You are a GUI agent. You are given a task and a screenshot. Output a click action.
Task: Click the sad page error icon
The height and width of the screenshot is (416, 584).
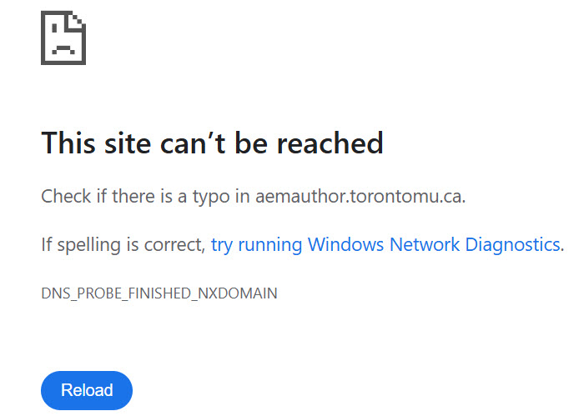pos(63,38)
